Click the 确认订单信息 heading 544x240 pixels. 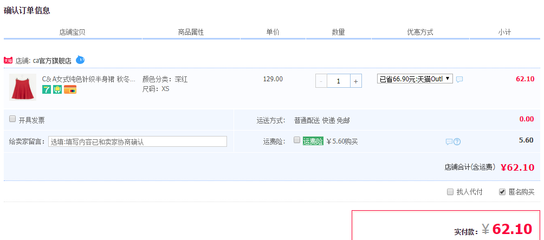pos(27,10)
